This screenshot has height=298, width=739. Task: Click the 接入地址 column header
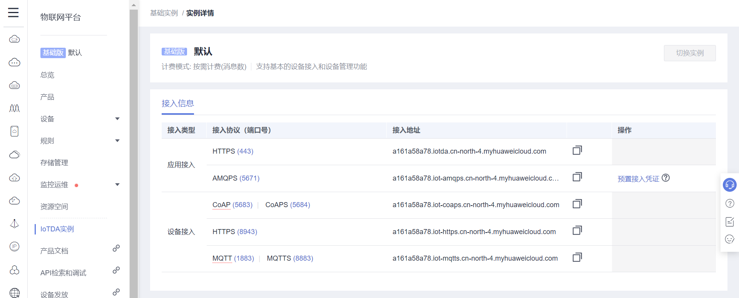pos(406,130)
